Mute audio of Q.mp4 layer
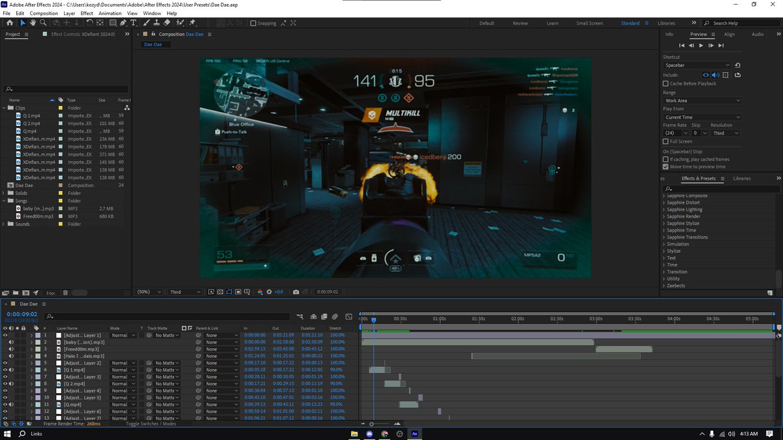The height and width of the screenshot is (440, 783). (x=12, y=404)
